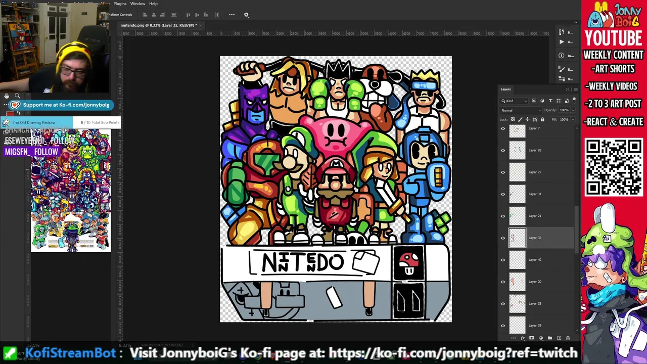Open the three-dots align options

pos(232,15)
